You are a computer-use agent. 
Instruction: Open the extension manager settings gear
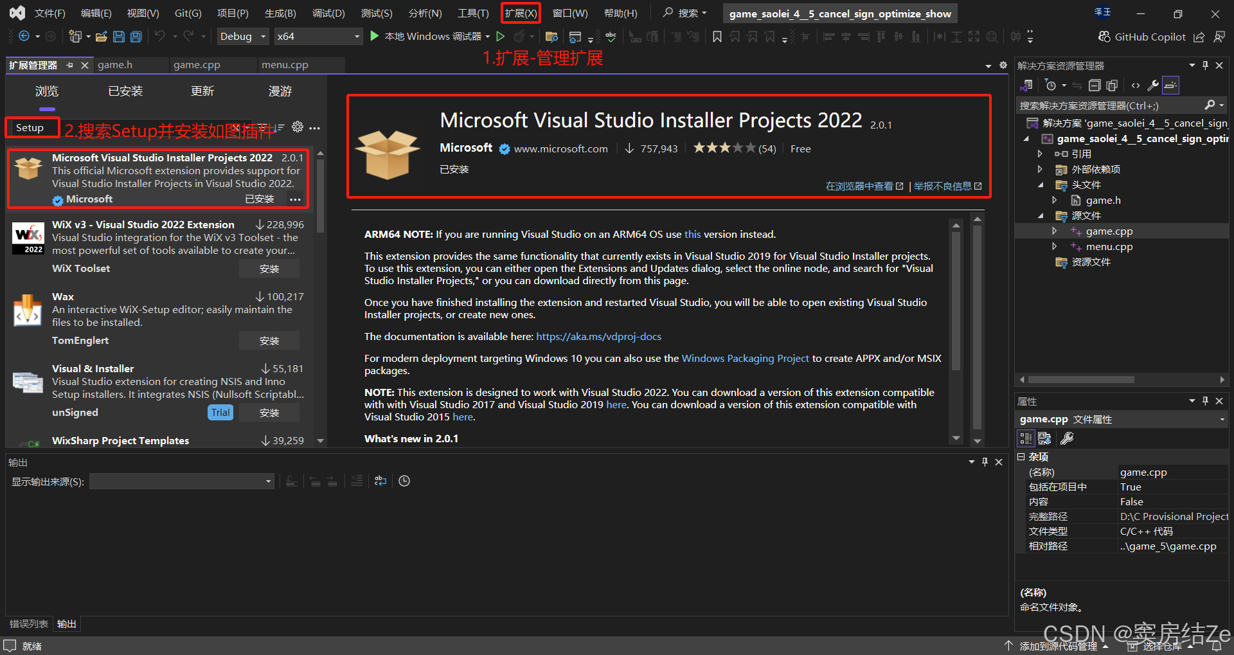tap(297, 127)
